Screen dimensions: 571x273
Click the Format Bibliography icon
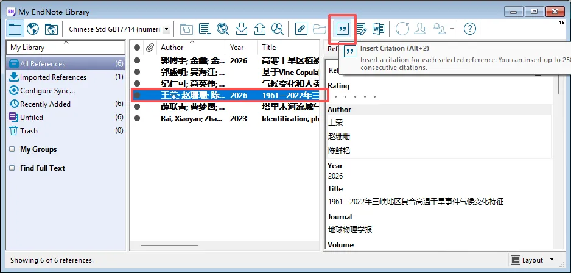click(361, 29)
